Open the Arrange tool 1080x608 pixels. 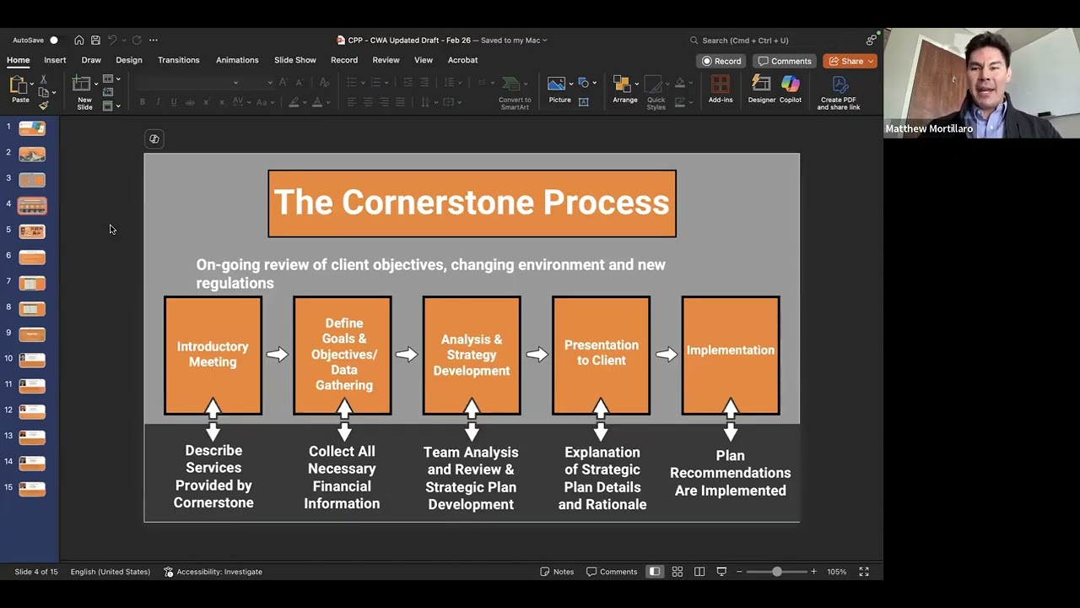[x=624, y=89]
